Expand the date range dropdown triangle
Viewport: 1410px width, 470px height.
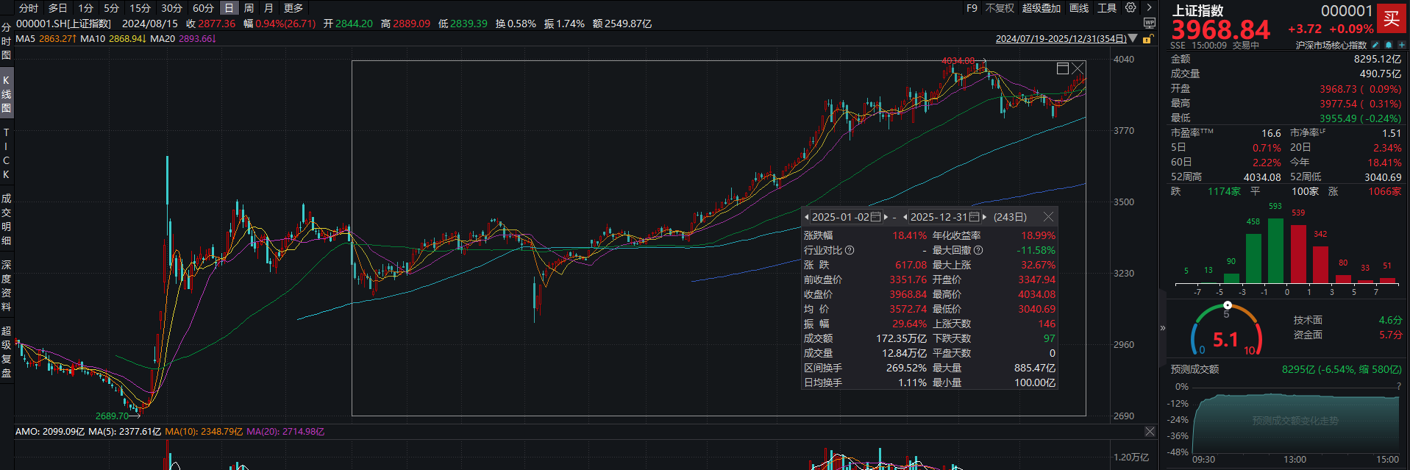coord(1133,38)
